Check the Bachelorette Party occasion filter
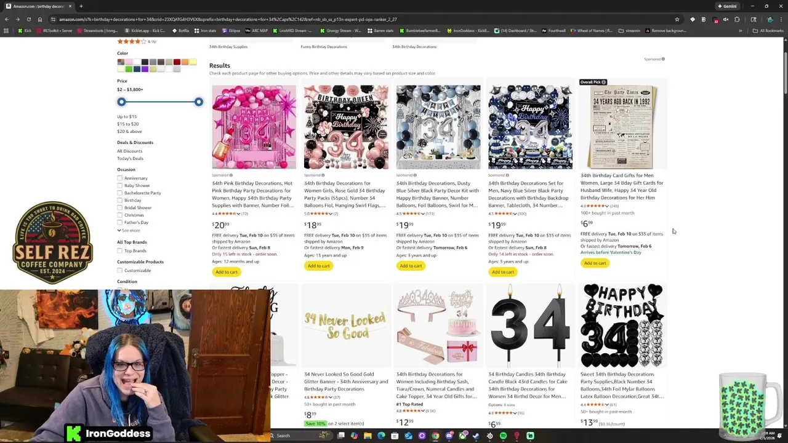 120,193
